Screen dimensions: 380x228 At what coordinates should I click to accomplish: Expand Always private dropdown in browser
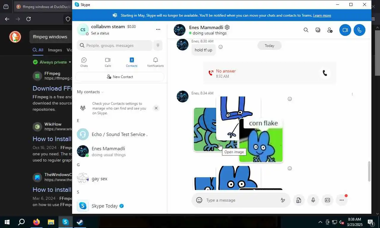(x=52, y=62)
